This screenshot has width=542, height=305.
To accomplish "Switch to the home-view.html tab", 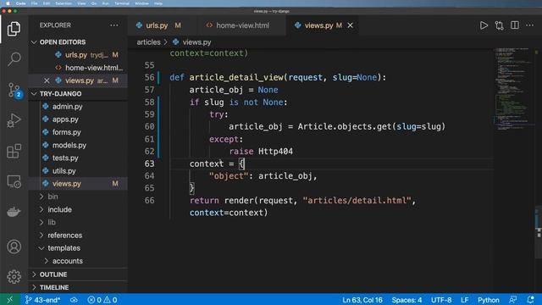I will 242,25.
